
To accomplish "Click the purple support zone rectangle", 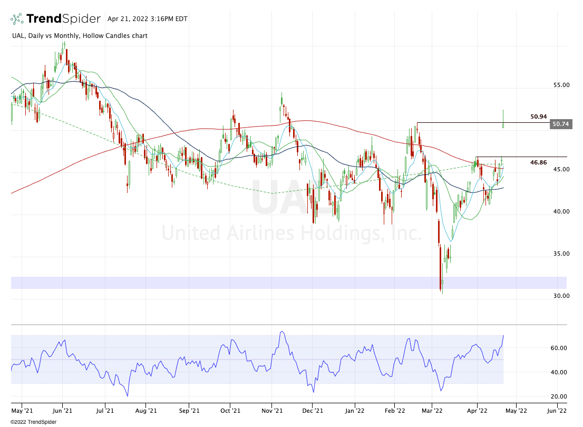I will [x=288, y=283].
